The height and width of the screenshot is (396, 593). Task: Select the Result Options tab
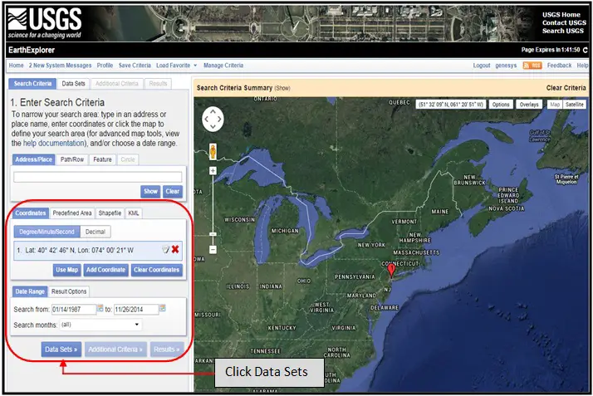pos(69,291)
